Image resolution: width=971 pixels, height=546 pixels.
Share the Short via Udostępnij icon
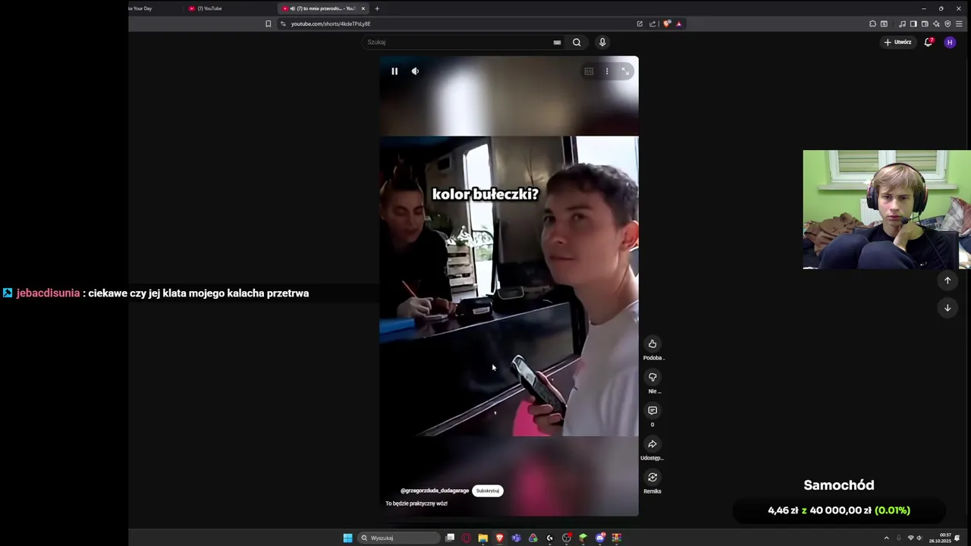(652, 444)
